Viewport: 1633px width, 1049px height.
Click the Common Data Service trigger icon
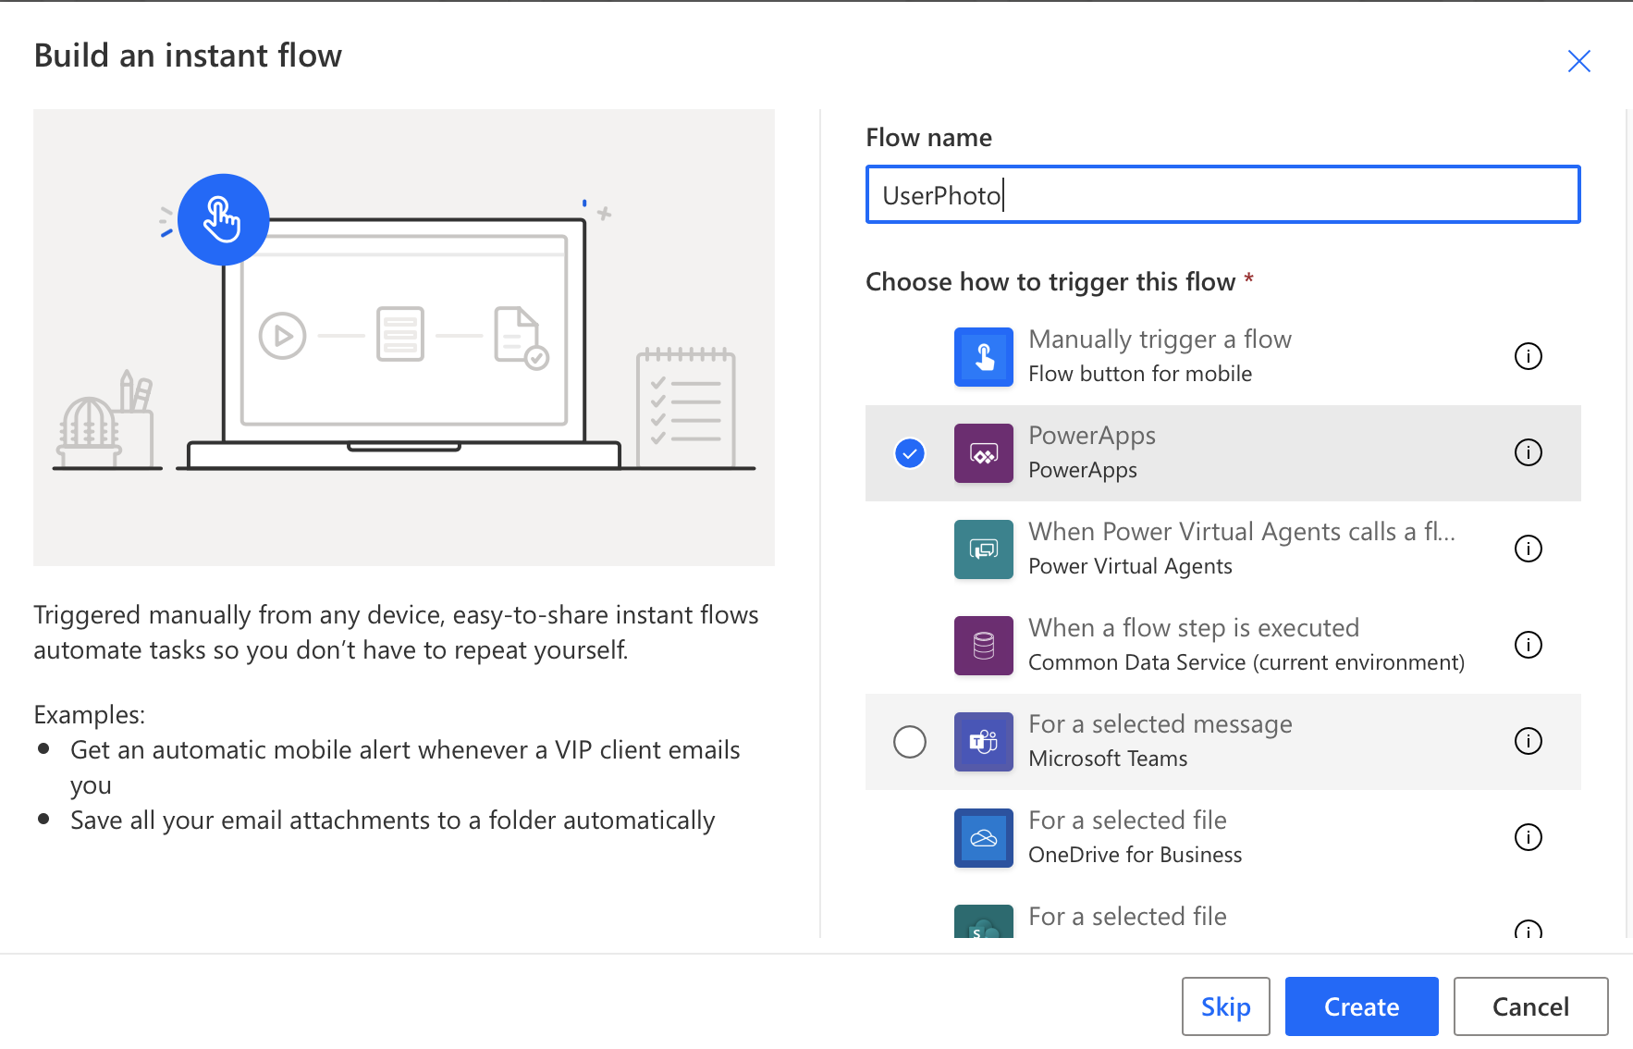(984, 646)
